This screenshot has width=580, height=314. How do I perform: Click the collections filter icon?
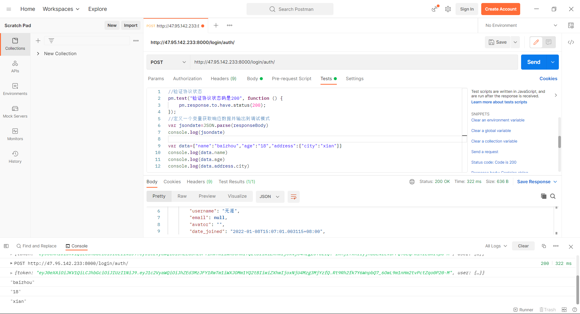click(x=51, y=41)
